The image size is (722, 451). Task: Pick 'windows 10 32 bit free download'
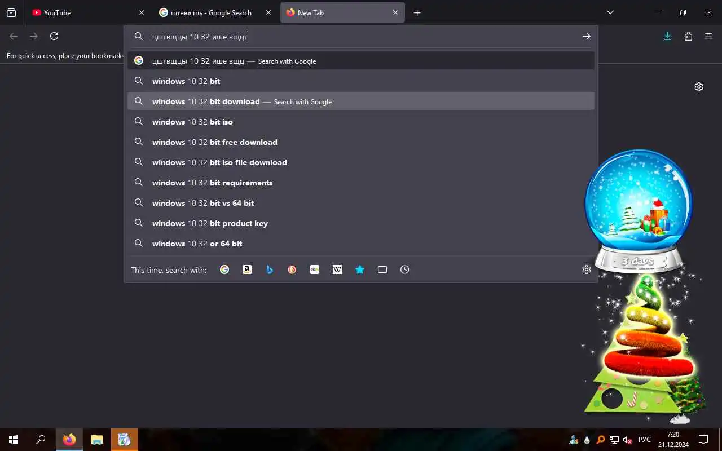pyautogui.click(x=361, y=142)
